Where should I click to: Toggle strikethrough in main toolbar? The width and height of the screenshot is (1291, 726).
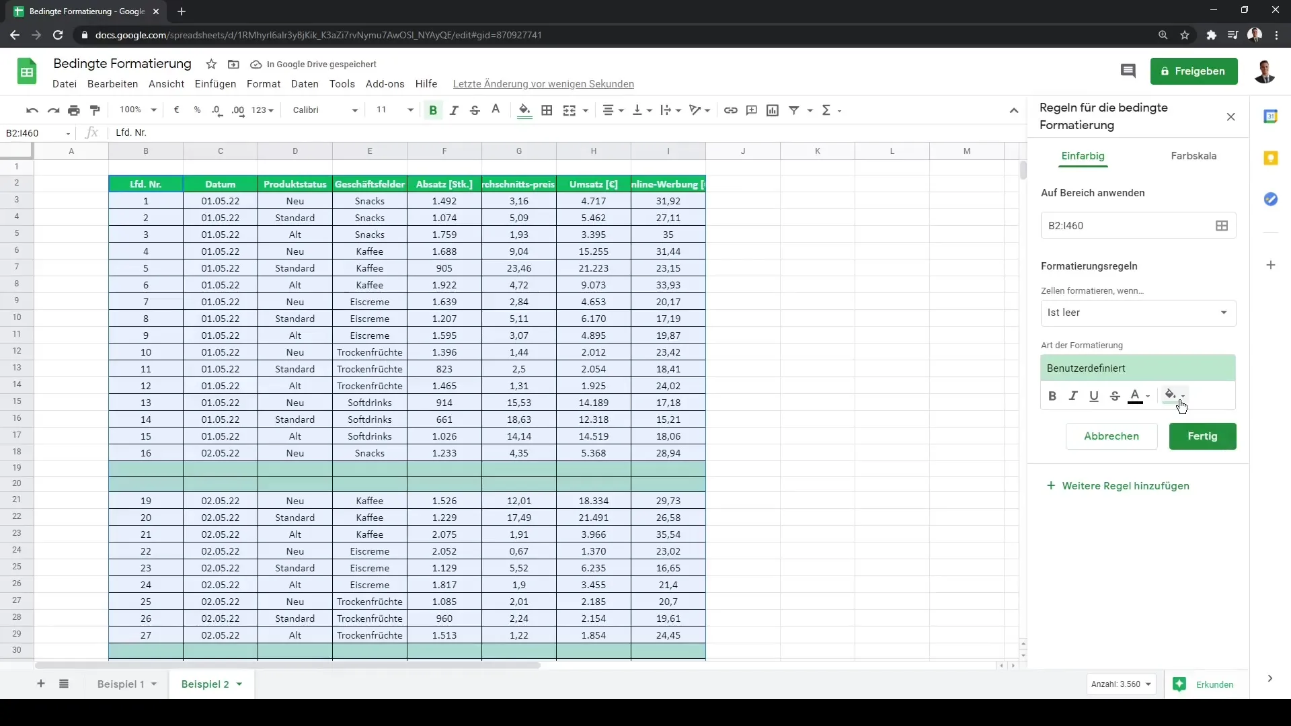click(475, 110)
